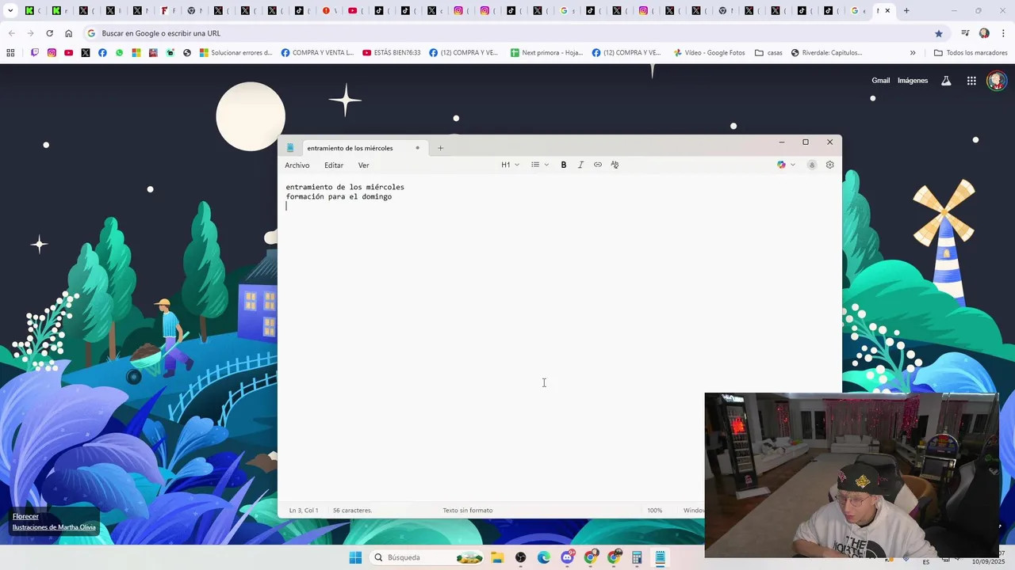Viewport: 1015px width, 570px height.
Task: Open 'Riverdale: Capítulos...' bookmark
Action: (826, 53)
